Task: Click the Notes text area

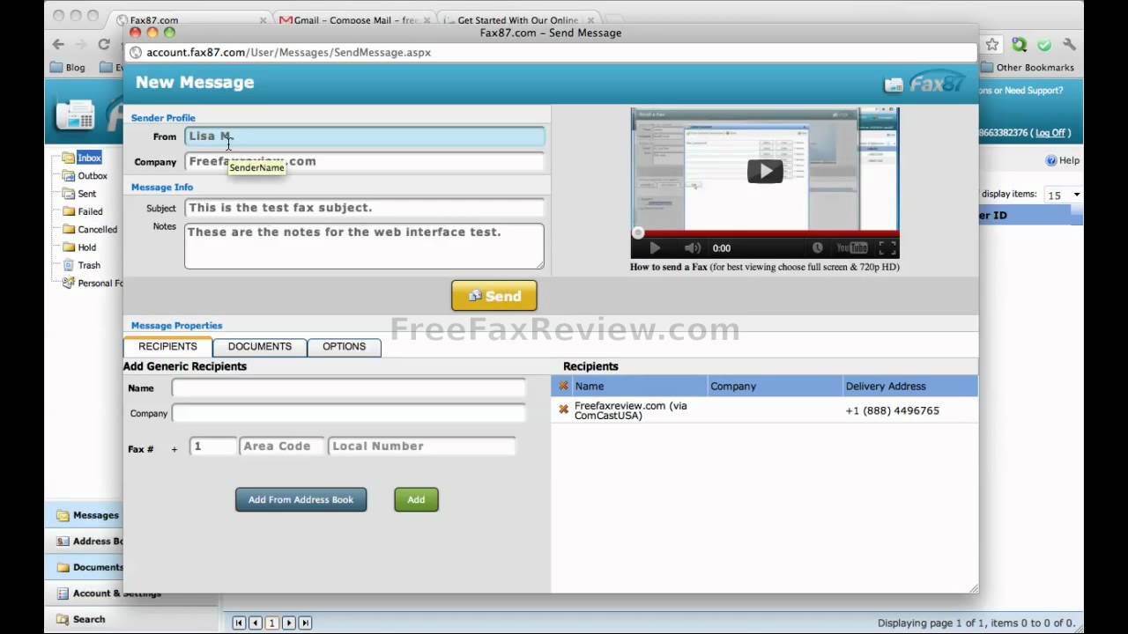Action: 365,246
